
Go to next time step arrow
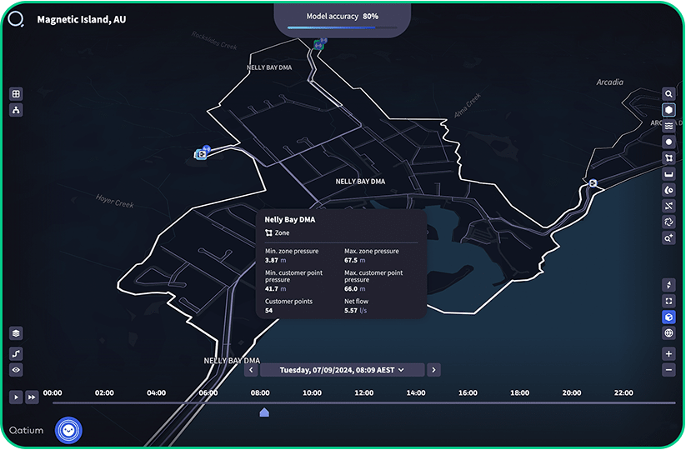point(433,369)
